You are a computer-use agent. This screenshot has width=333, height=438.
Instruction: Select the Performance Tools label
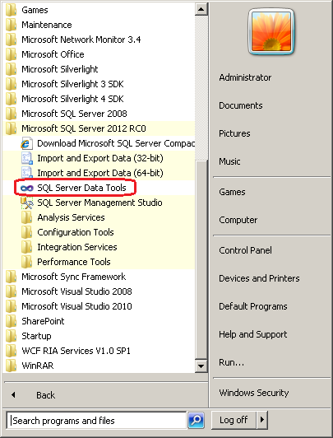click(74, 262)
